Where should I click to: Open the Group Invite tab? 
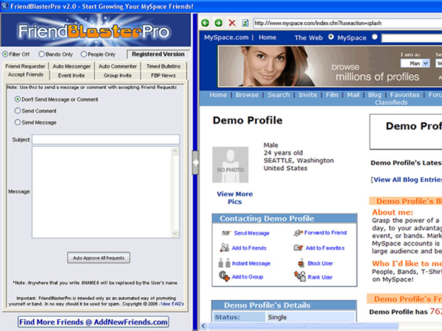pyautogui.click(x=118, y=76)
